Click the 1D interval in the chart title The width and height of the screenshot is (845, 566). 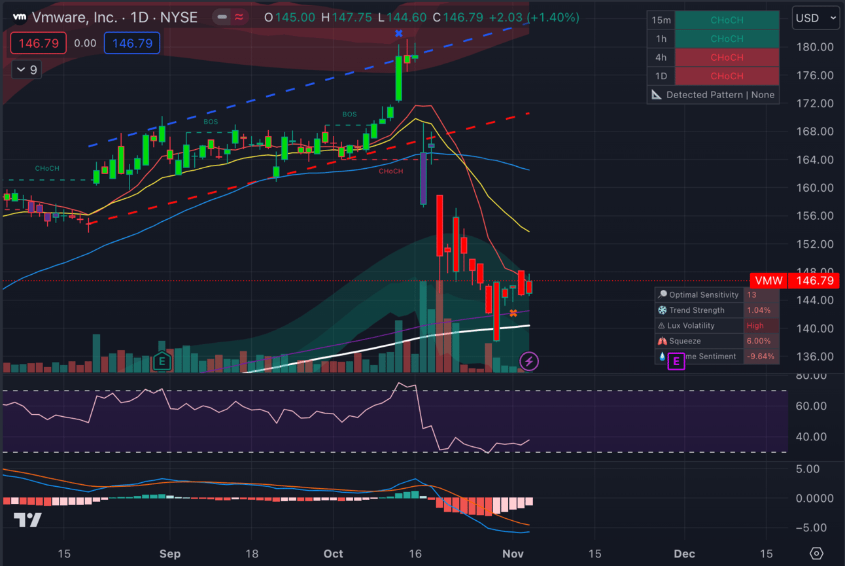click(x=139, y=18)
